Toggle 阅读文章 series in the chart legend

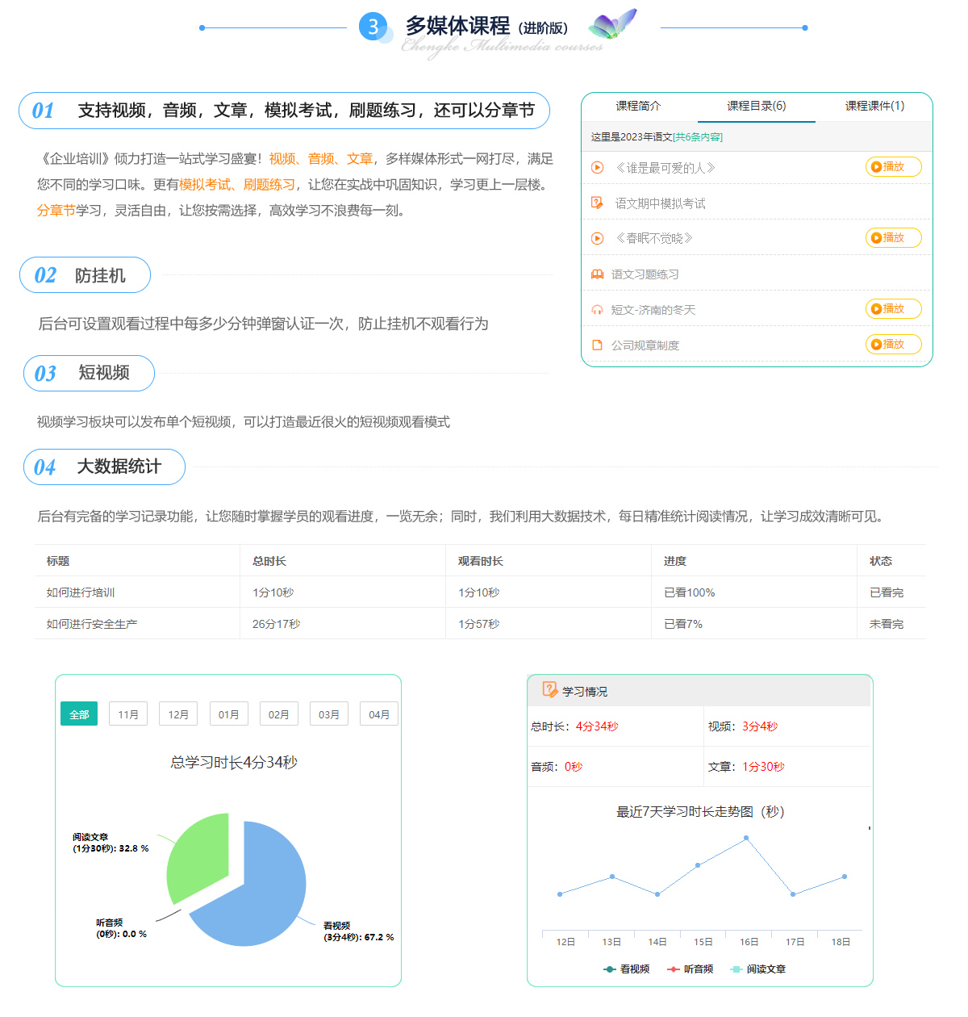757,969
